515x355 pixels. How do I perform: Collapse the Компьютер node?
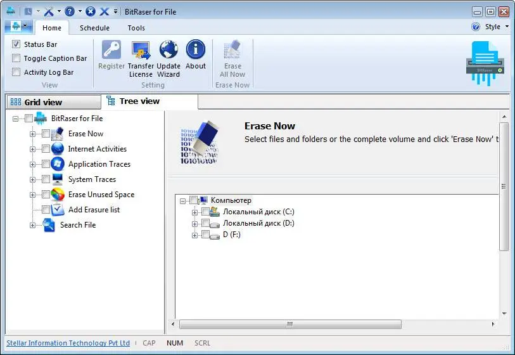click(183, 201)
